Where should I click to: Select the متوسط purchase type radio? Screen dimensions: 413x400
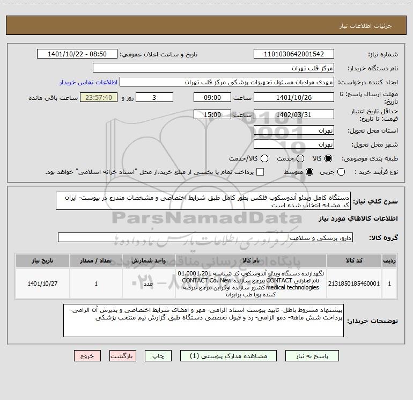[309, 172]
